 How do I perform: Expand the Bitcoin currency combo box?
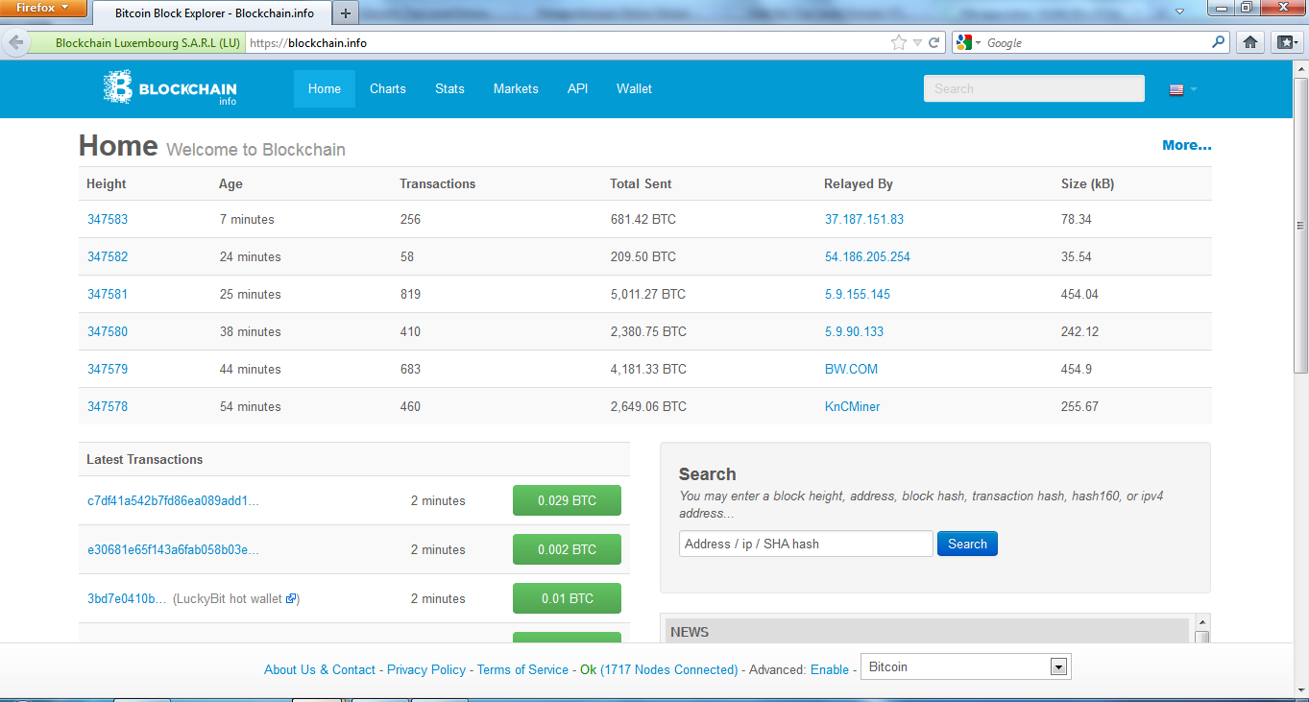pyautogui.click(x=966, y=666)
